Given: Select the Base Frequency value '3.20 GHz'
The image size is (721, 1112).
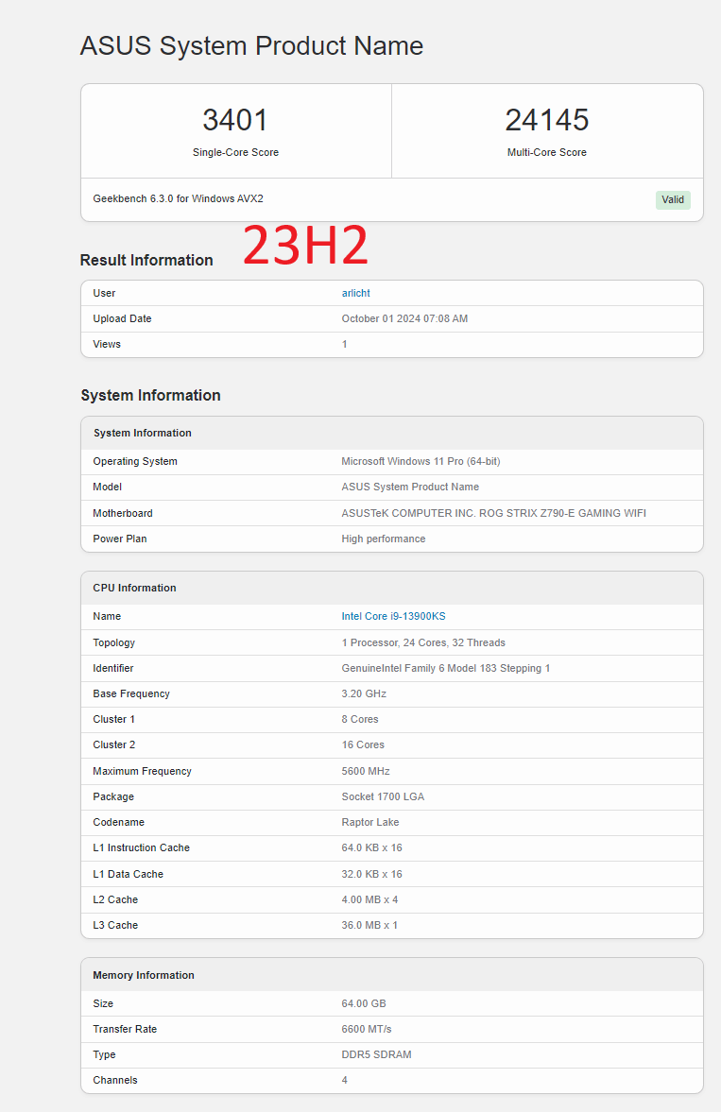Looking at the screenshot, I should (364, 693).
